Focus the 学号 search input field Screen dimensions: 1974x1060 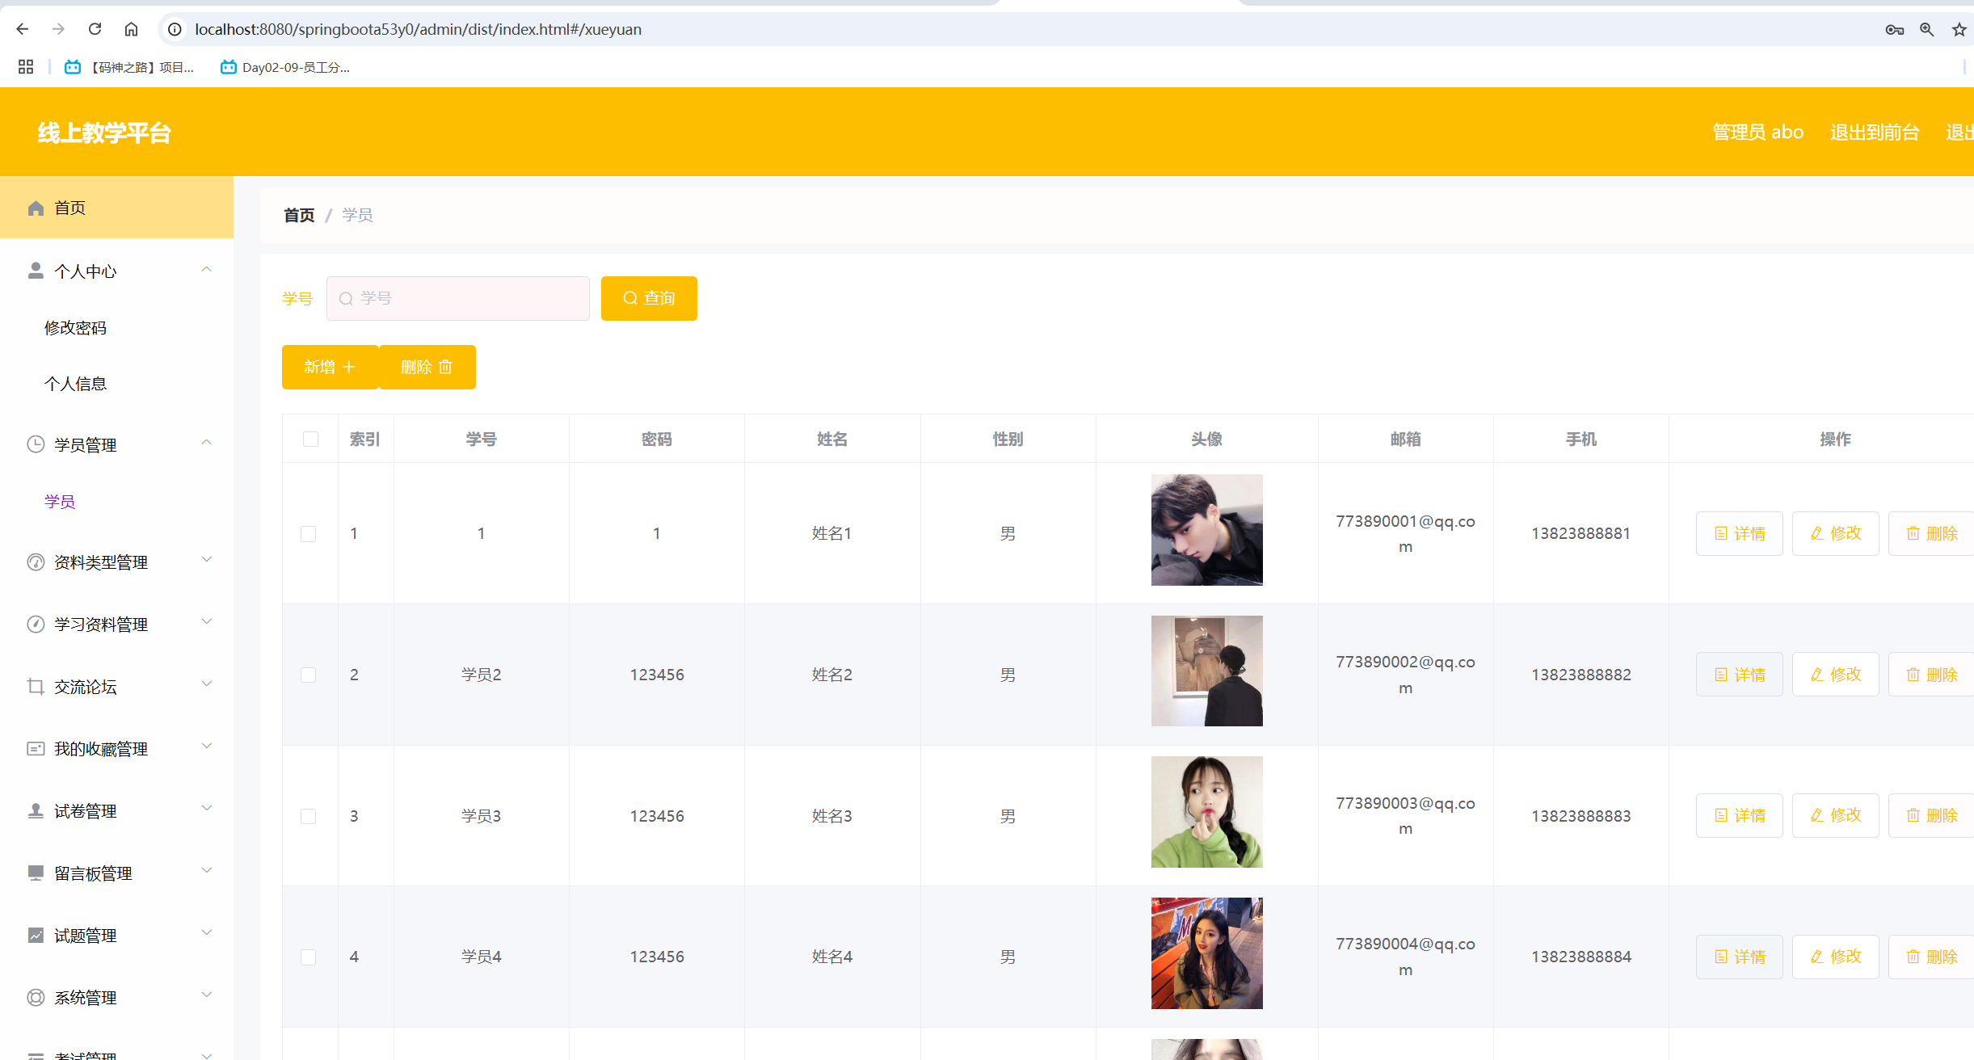click(x=458, y=298)
